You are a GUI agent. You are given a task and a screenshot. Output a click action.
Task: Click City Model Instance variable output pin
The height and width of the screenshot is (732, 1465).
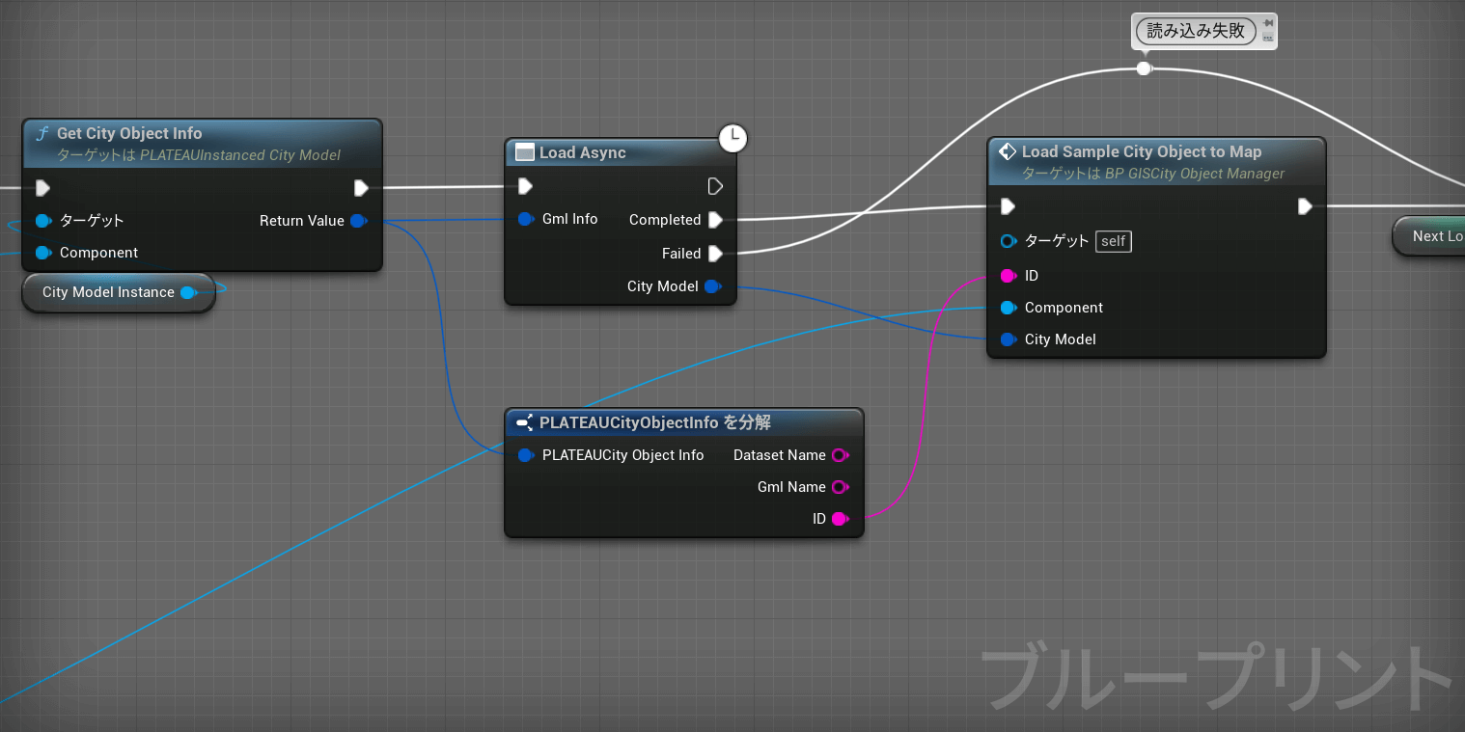click(x=188, y=292)
